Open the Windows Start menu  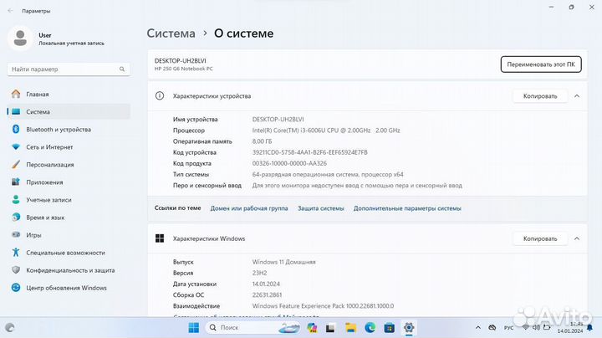194,328
